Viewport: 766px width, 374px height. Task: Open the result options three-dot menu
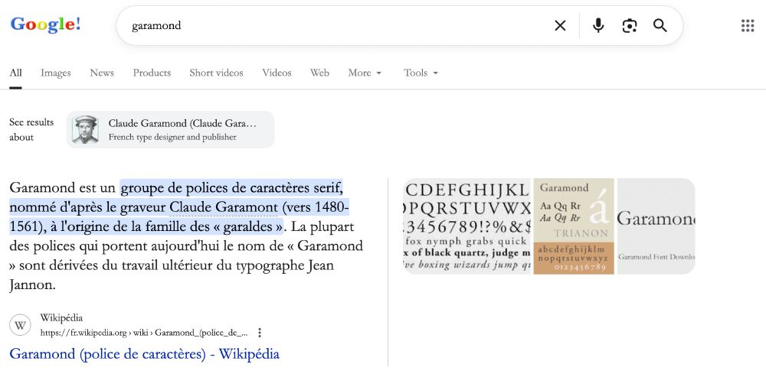(x=260, y=333)
